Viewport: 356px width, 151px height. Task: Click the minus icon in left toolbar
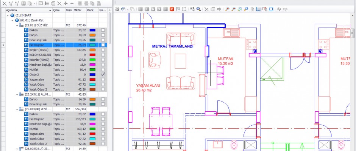click(72, 3)
